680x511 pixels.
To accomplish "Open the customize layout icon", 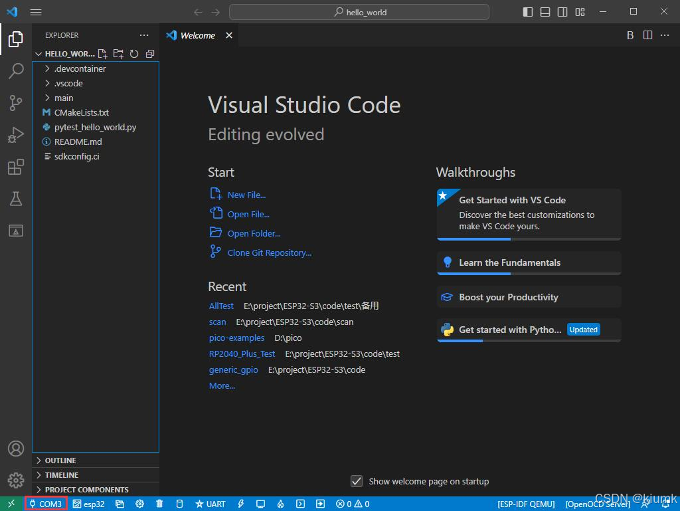I will (580, 12).
